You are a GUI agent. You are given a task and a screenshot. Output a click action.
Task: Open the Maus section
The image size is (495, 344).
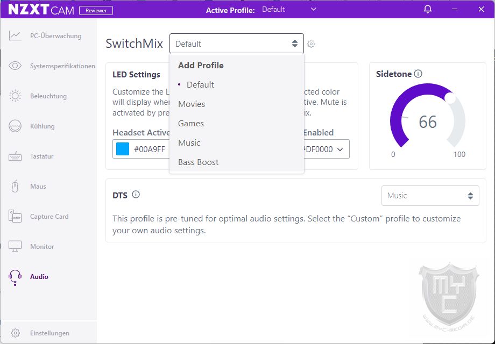[38, 187]
